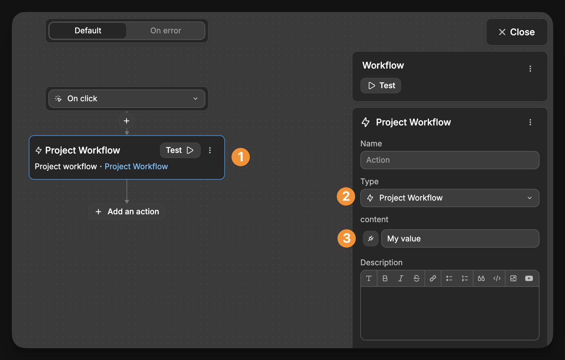Screen dimensions: 565x360
Task: Toggle data binding on the content field
Action: click(x=370, y=238)
